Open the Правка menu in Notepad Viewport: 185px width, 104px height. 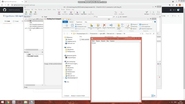click(98, 41)
